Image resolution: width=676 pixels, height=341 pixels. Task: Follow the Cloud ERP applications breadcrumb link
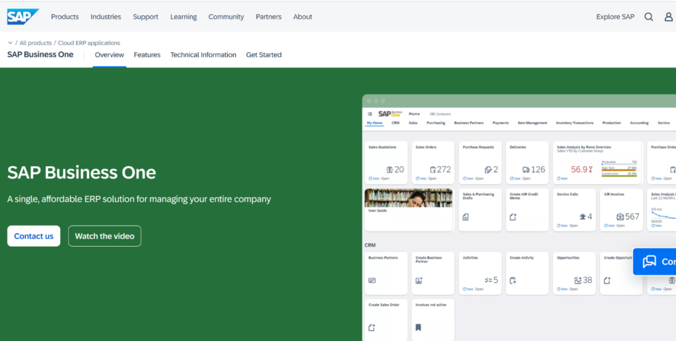coord(89,43)
